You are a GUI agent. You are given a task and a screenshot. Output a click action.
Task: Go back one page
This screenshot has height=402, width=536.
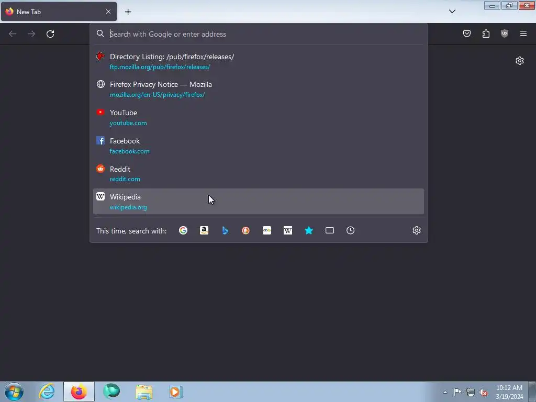(x=13, y=34)
